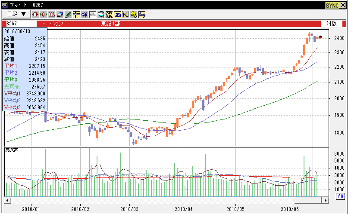
Task: Click the red arrow price marker
Action: 320,37
